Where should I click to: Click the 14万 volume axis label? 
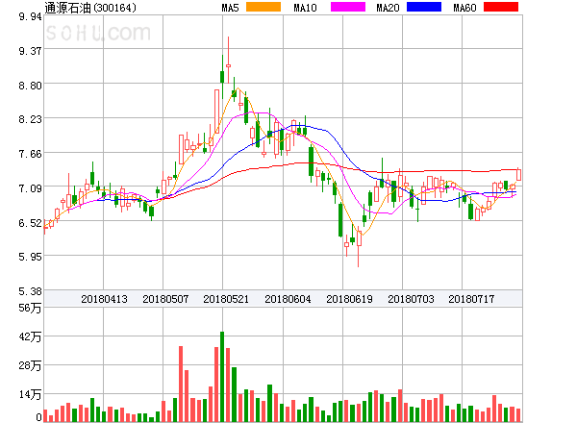[x=30, y=394]
